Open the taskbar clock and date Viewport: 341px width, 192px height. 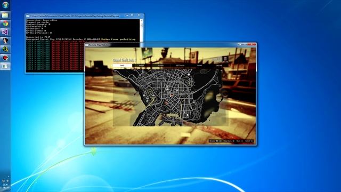[x=5, y=186]
